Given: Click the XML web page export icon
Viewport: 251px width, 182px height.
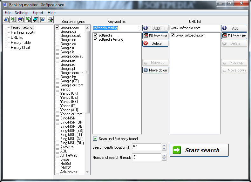Looking at the screenshot, I should 43,19.
